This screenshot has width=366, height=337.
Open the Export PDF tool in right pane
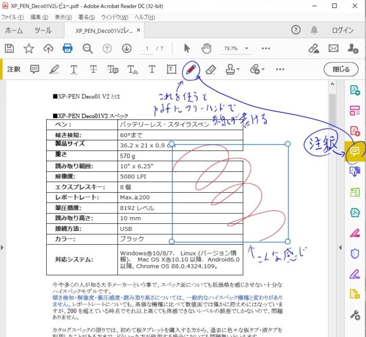(x=355, y=90)
